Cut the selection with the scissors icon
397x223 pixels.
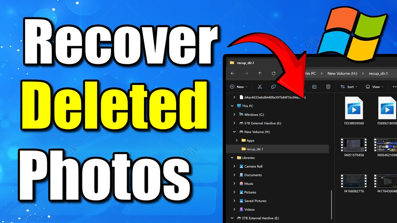click(x=260, y=87)
